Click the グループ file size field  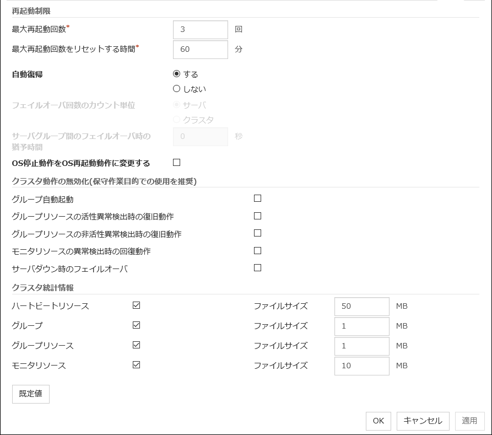coord(361,326)
